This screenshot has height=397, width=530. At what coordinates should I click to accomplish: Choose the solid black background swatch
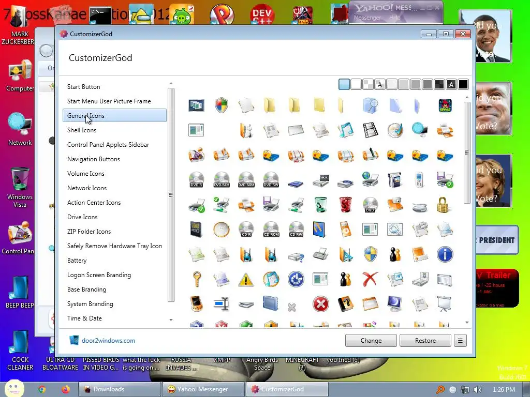point(463,84)
